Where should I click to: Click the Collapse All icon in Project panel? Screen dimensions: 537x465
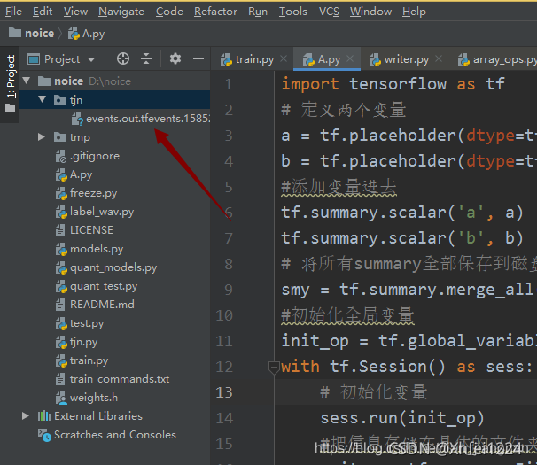pos(146,58)
